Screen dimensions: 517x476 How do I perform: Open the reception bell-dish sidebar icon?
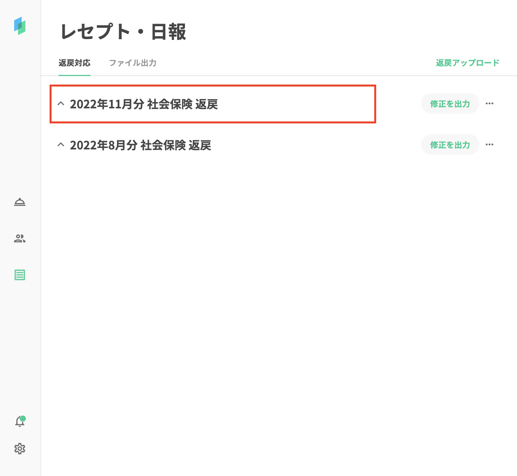coord(20,202)
